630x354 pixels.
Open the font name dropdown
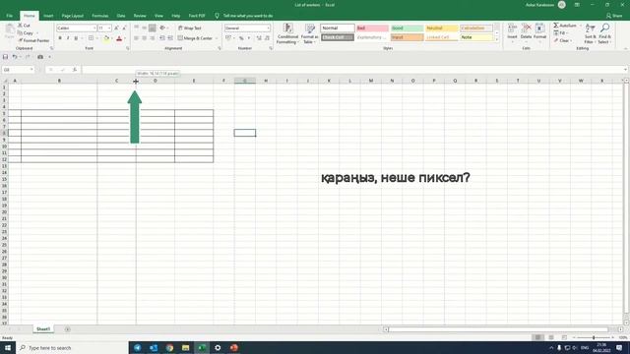click(94, 29)
